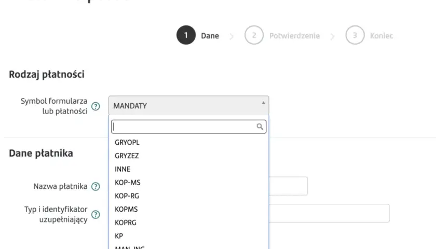Collapse the MANDATY symbol dropdown
The width and height of the screenshot is (436, 249).
tap(188, 106)
